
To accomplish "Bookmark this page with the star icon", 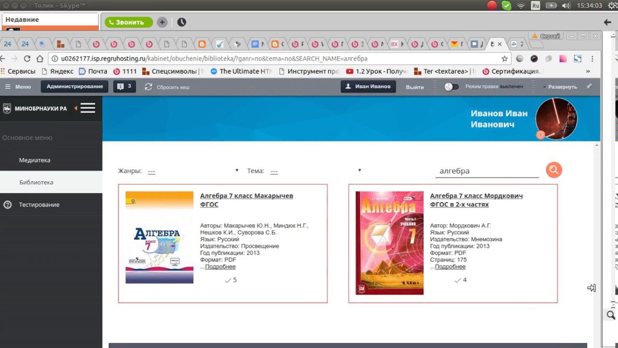I will coord(505,58).
